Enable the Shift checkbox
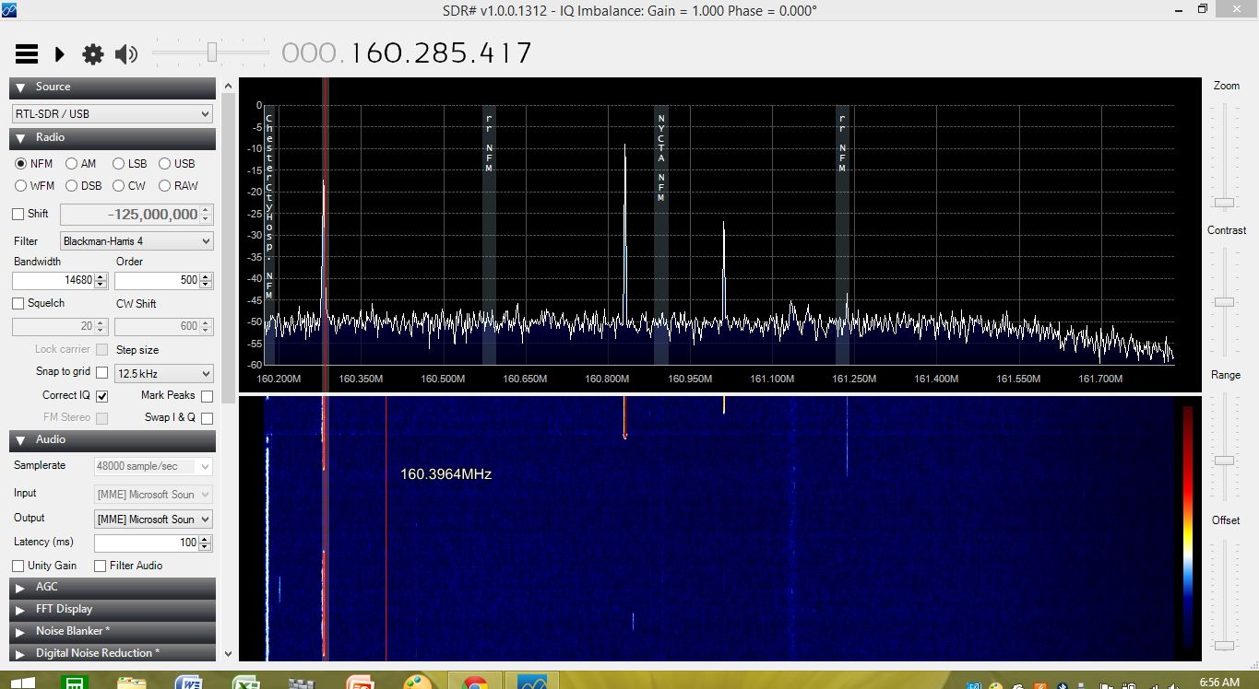Viewport: 1259px width, 689px height. (x=18, y=214)
